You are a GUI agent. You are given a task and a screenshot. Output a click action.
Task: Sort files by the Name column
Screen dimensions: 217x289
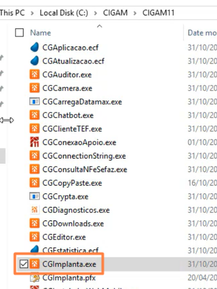point(41,33)
